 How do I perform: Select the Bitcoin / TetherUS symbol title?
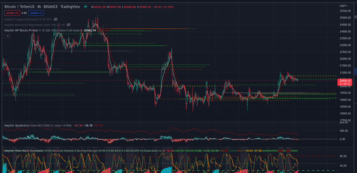coord(20,7)
